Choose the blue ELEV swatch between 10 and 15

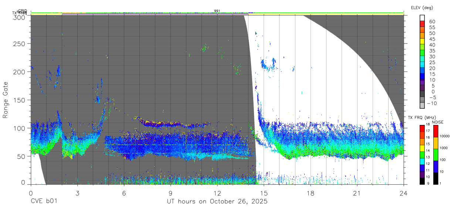[422, 77]
